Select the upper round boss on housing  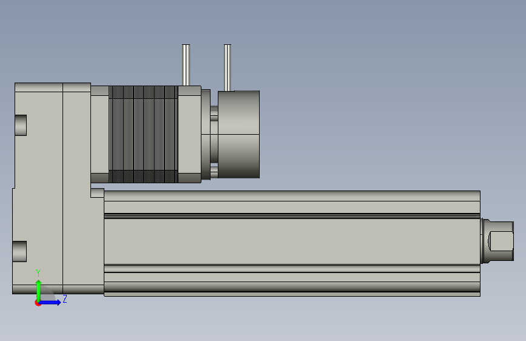tap(21, 125)
